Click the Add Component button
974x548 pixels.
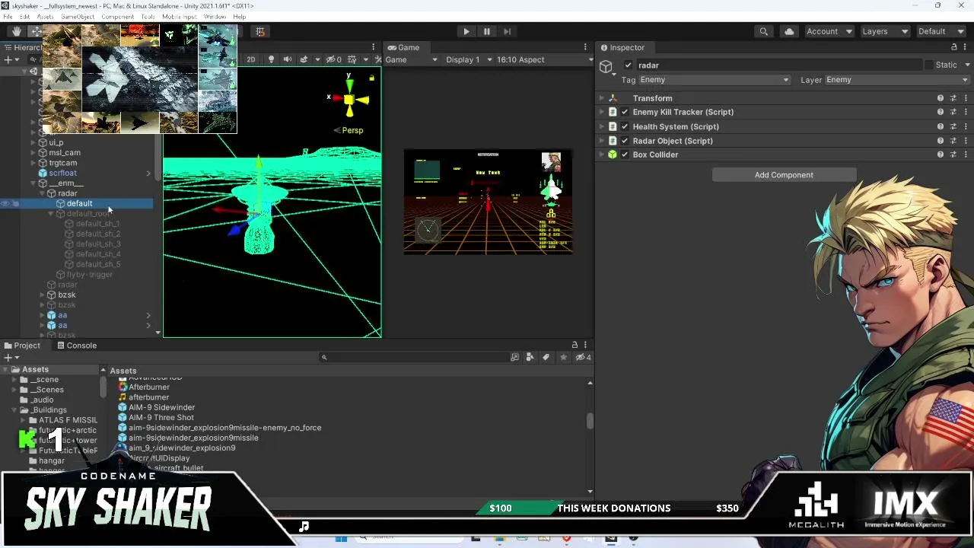[x=784, y=175]
